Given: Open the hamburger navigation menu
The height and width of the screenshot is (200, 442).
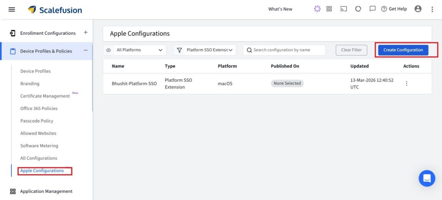Looking at the screenshot, I should tap(12, 9).
